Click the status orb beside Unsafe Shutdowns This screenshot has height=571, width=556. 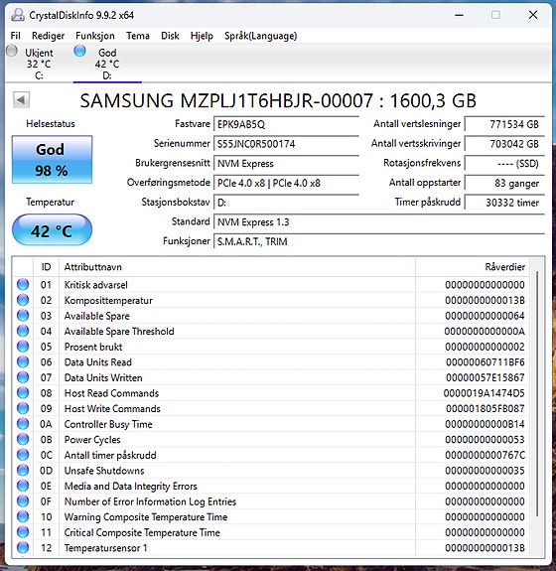point(23,470)
